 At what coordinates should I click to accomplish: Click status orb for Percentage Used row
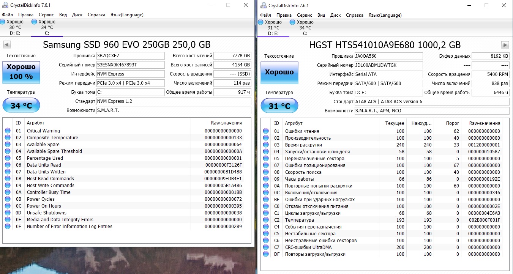[x=8, y=158]
